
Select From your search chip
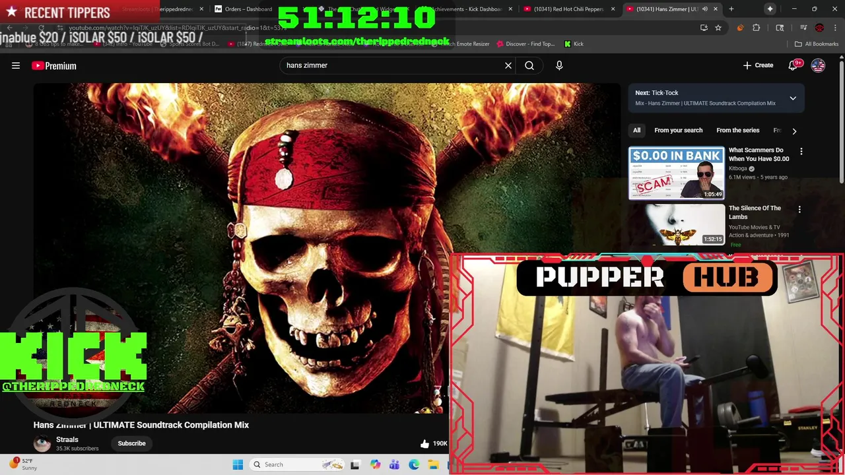click(x=678, y=131)
